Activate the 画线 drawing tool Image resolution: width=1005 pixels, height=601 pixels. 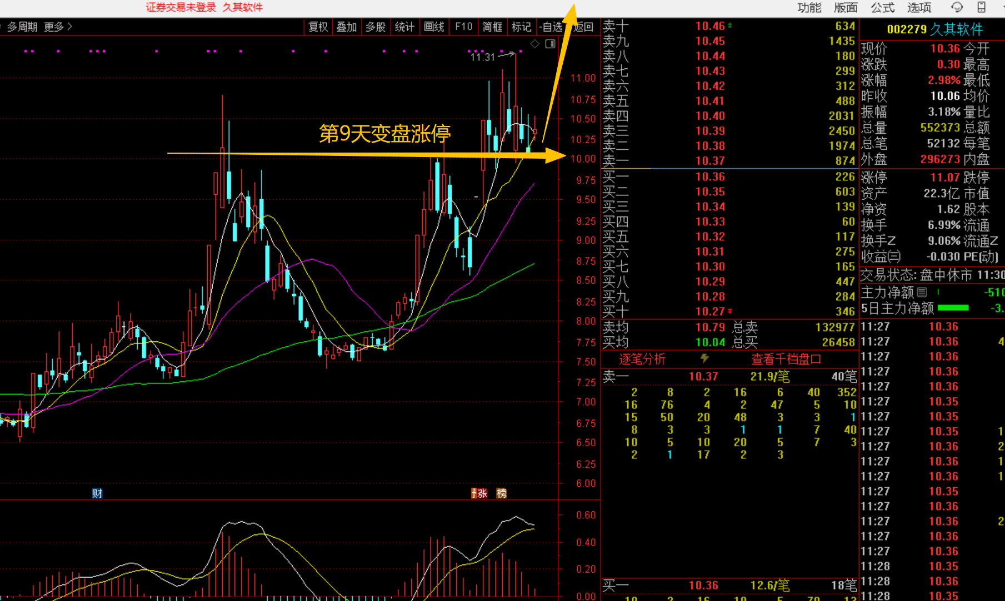coord(434,27)
